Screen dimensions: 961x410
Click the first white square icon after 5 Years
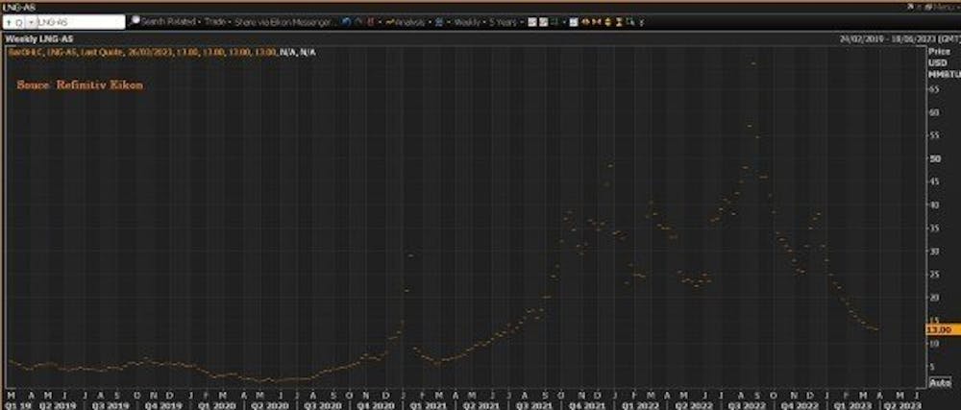532,21
